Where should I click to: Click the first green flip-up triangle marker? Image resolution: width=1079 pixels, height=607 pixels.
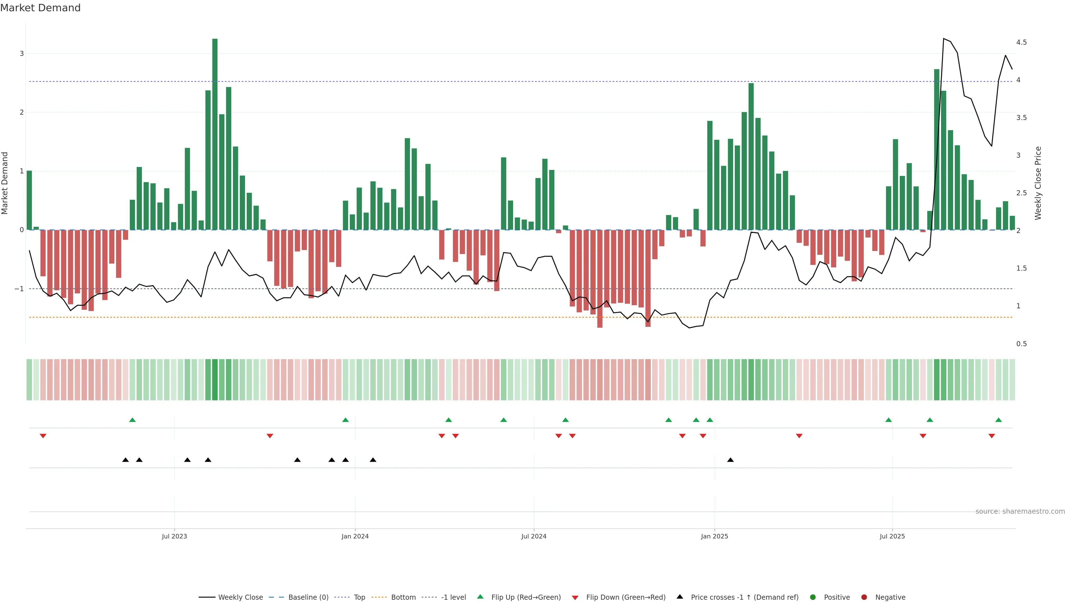tap(132, 420)
